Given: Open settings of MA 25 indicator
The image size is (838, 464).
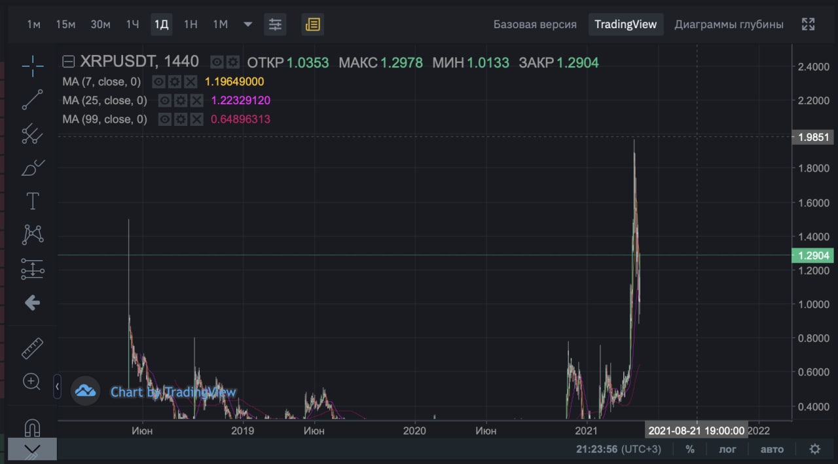Looking at the screenshot, I should tap(180, 100).
